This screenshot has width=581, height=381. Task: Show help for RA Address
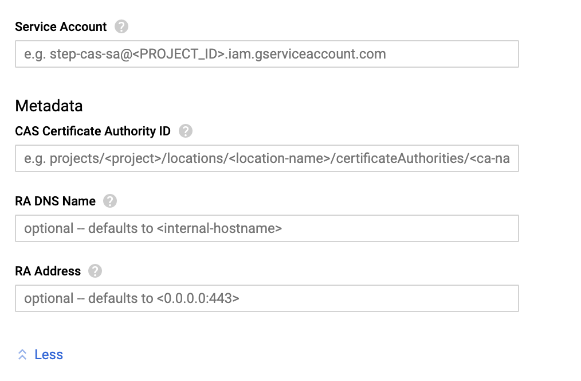pyautogui.click(x=95, y=271)
